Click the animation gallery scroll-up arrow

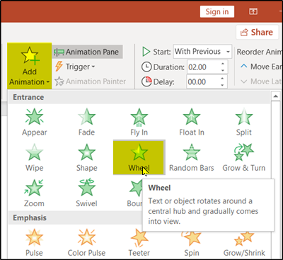coord(275,96)
